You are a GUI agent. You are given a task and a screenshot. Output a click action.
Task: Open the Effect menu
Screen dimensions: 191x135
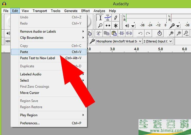85,11
